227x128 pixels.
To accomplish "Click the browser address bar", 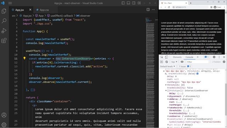I will pyautogui.click(x=190, y=7).
